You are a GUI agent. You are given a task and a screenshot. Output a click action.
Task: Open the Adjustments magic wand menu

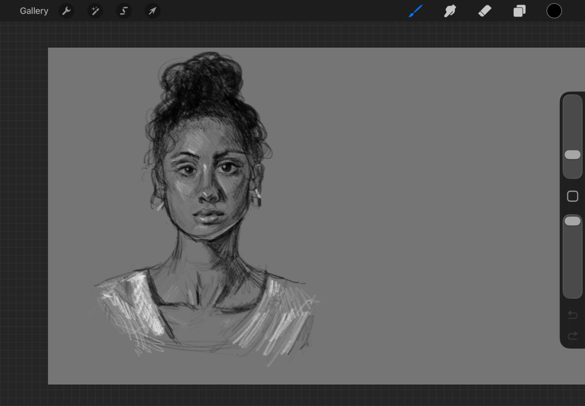[x=95, y=11]
